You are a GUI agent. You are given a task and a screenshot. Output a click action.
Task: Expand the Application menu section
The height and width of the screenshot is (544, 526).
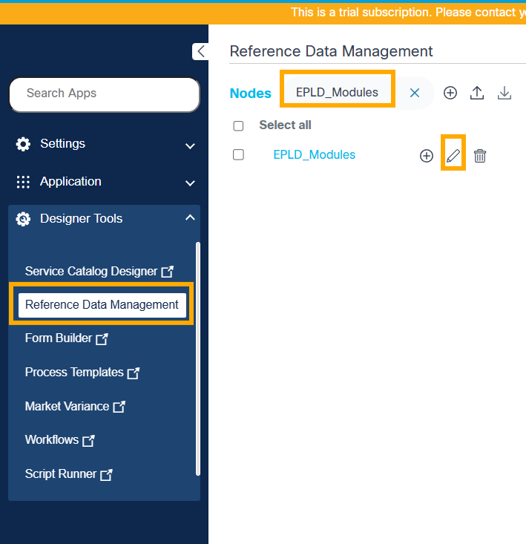pyautogui.click(x=190, y=183)
